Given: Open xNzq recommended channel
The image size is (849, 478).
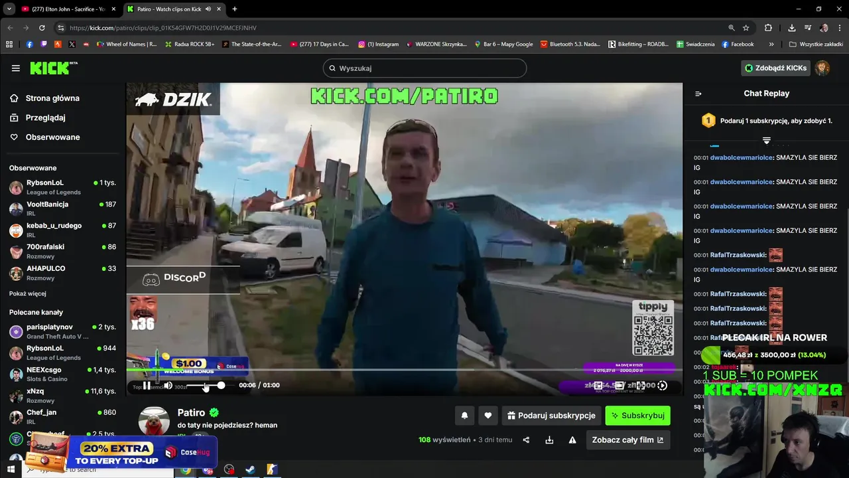Looking at the screenshot, I should coord(63,396).
